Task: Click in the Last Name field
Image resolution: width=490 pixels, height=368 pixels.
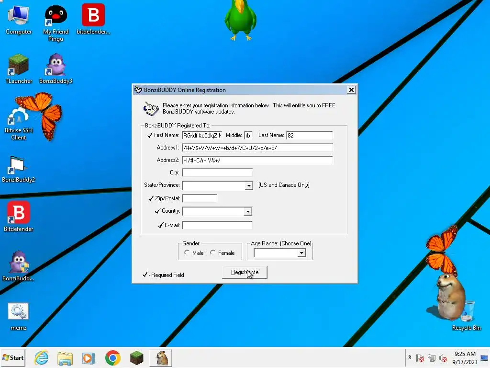Action: [310, 136]
